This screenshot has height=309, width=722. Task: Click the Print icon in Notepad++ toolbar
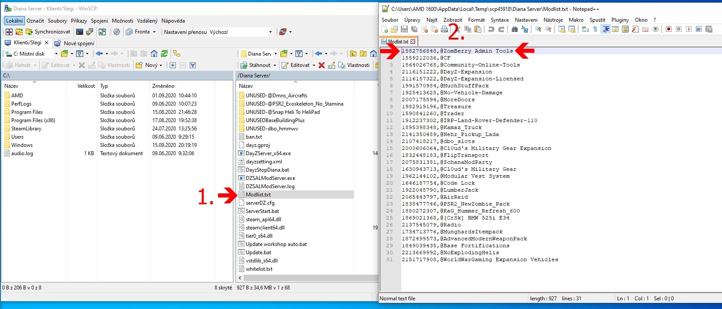coord(444,29)
